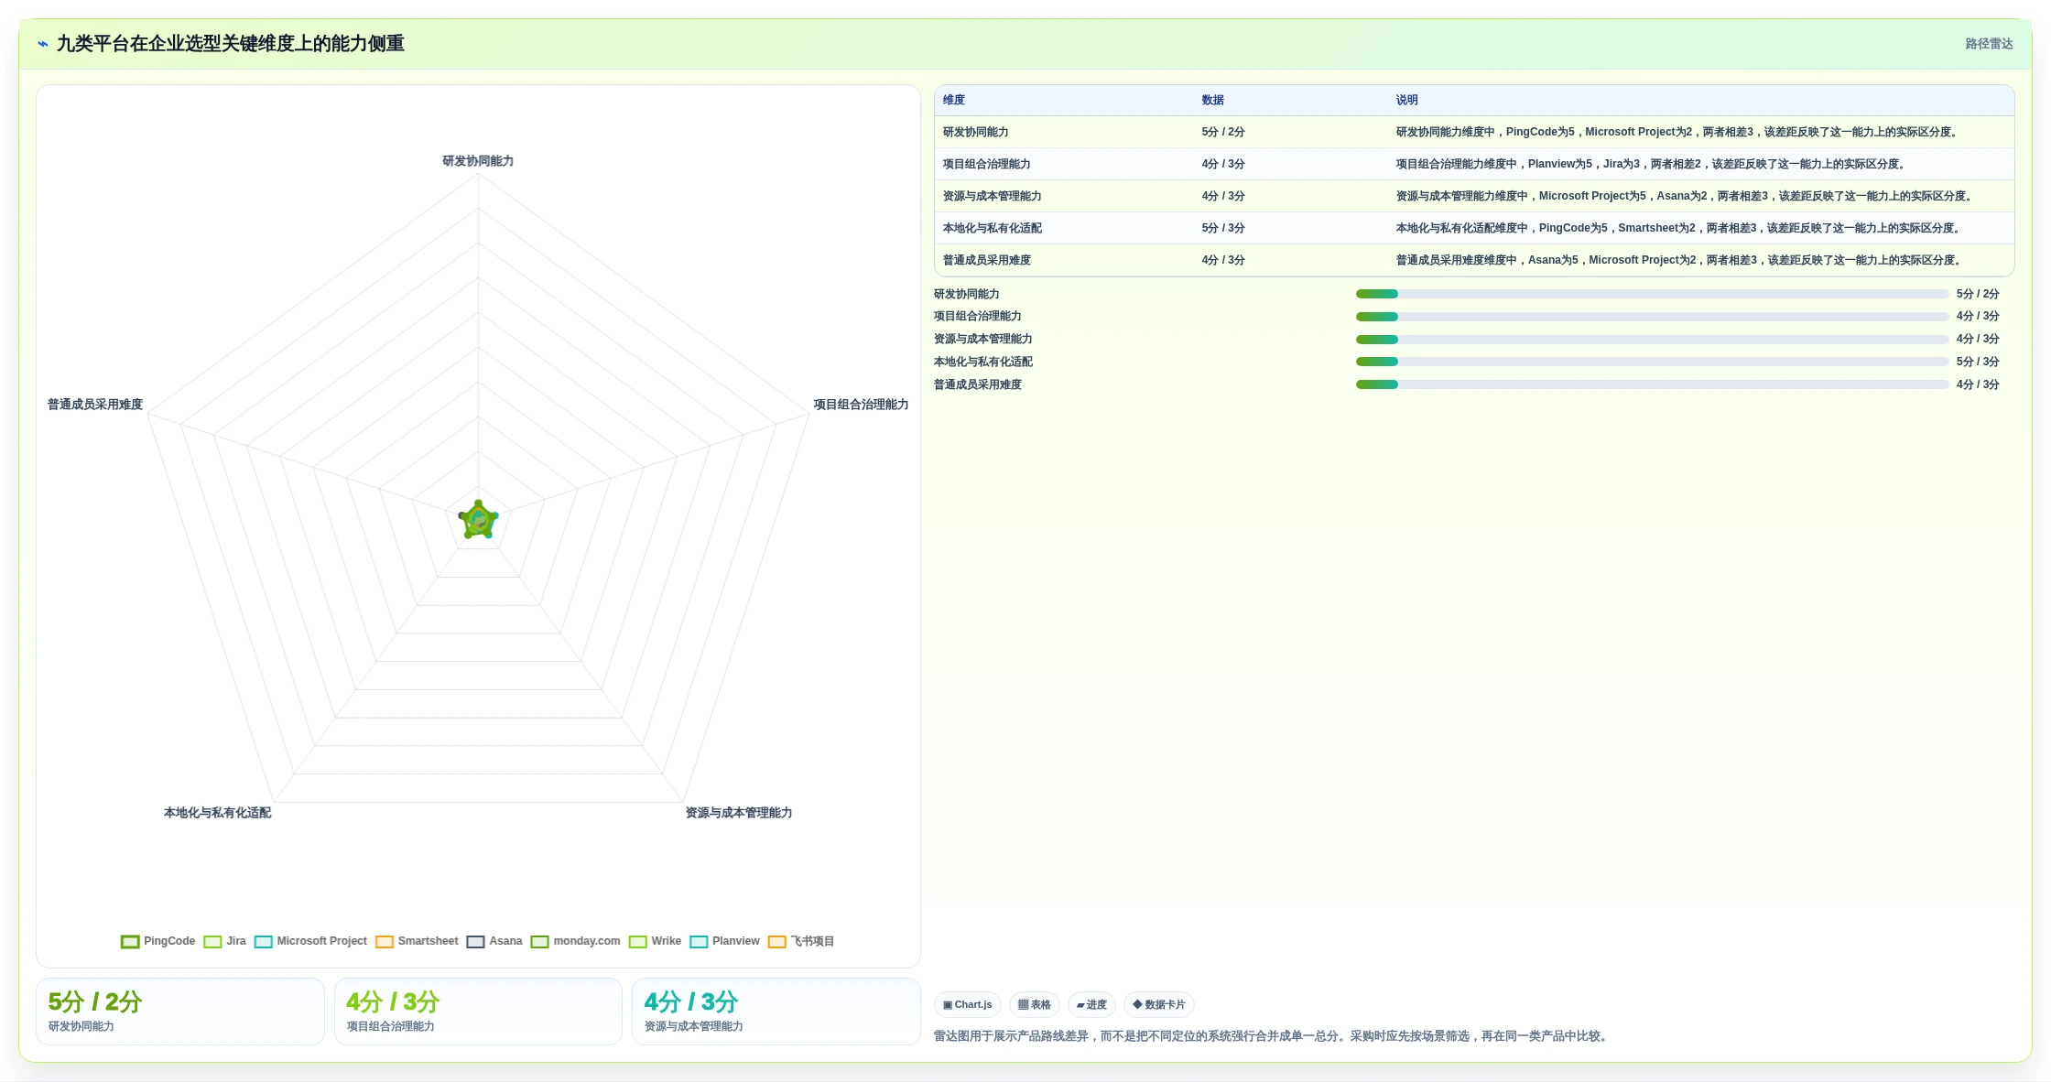The height and width of the screenshot is (1082, 2051).
Task: Click the 表格 chip
Action: tap(1035, 1004)
